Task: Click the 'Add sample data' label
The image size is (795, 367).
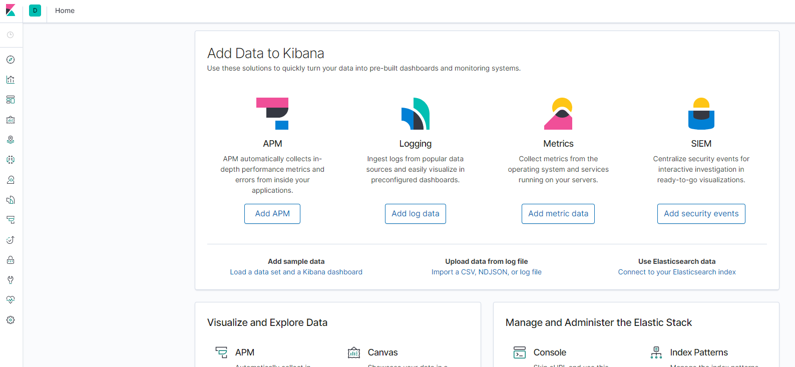Action: 296,261
